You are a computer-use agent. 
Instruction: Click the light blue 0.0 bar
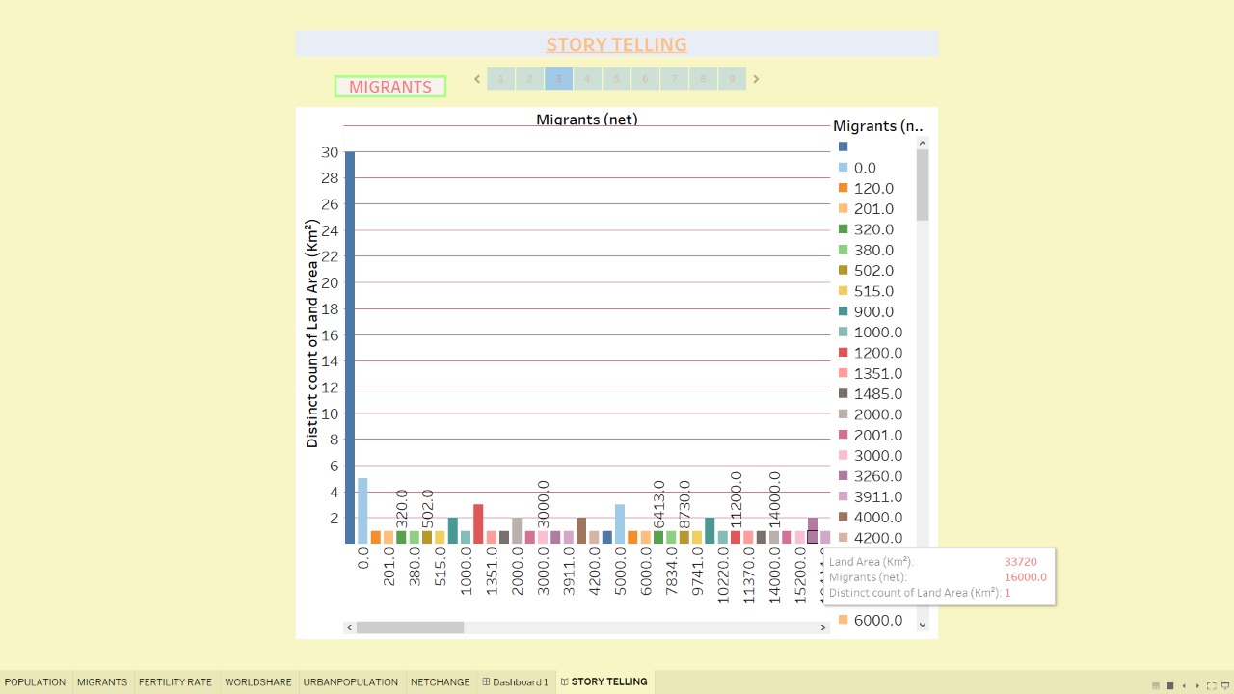click(362, 511)
